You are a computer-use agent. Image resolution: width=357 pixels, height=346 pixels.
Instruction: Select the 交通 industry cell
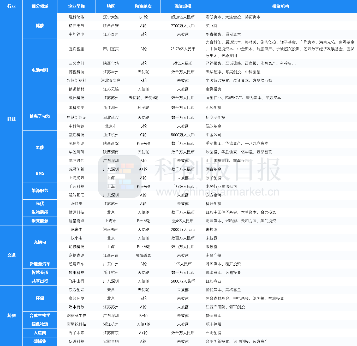[x=11, y=255]
